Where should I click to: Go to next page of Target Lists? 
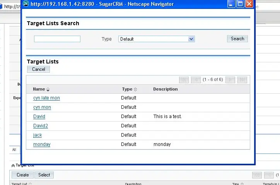coord(230,80)
